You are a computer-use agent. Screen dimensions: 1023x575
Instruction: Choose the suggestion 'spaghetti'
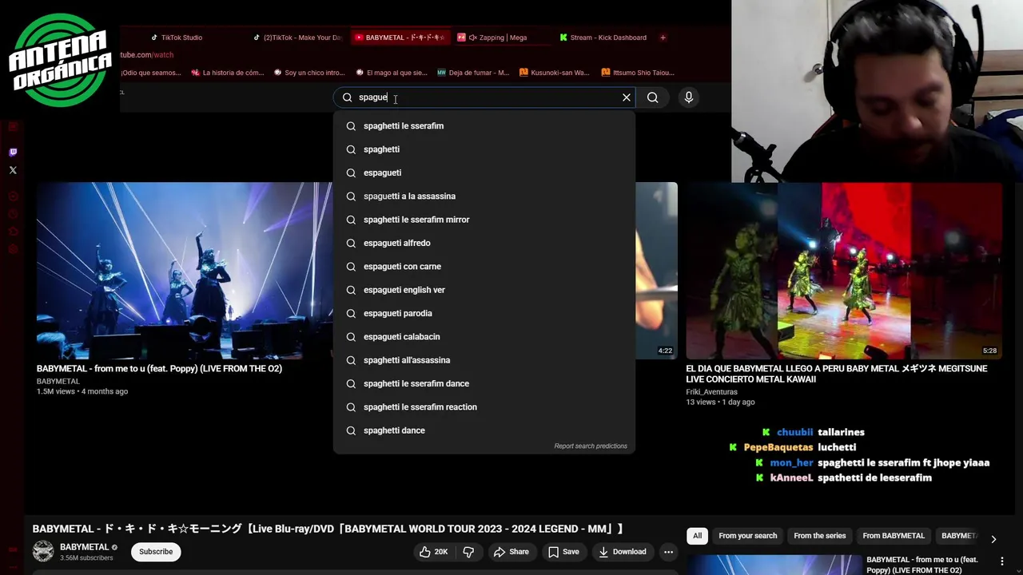click(x=484, y=149)
